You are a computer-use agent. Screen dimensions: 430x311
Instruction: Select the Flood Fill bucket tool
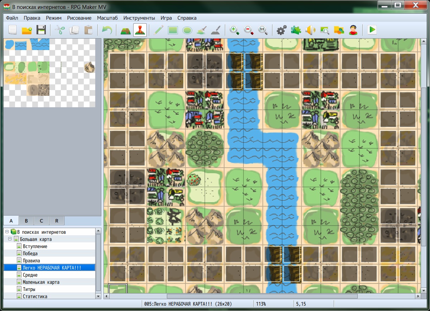click(201, 30)
